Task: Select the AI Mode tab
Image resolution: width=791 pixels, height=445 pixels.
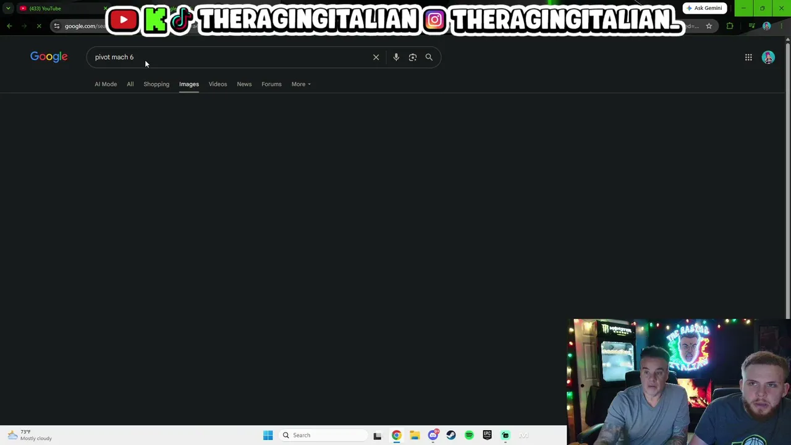Action: click(106, 84)
